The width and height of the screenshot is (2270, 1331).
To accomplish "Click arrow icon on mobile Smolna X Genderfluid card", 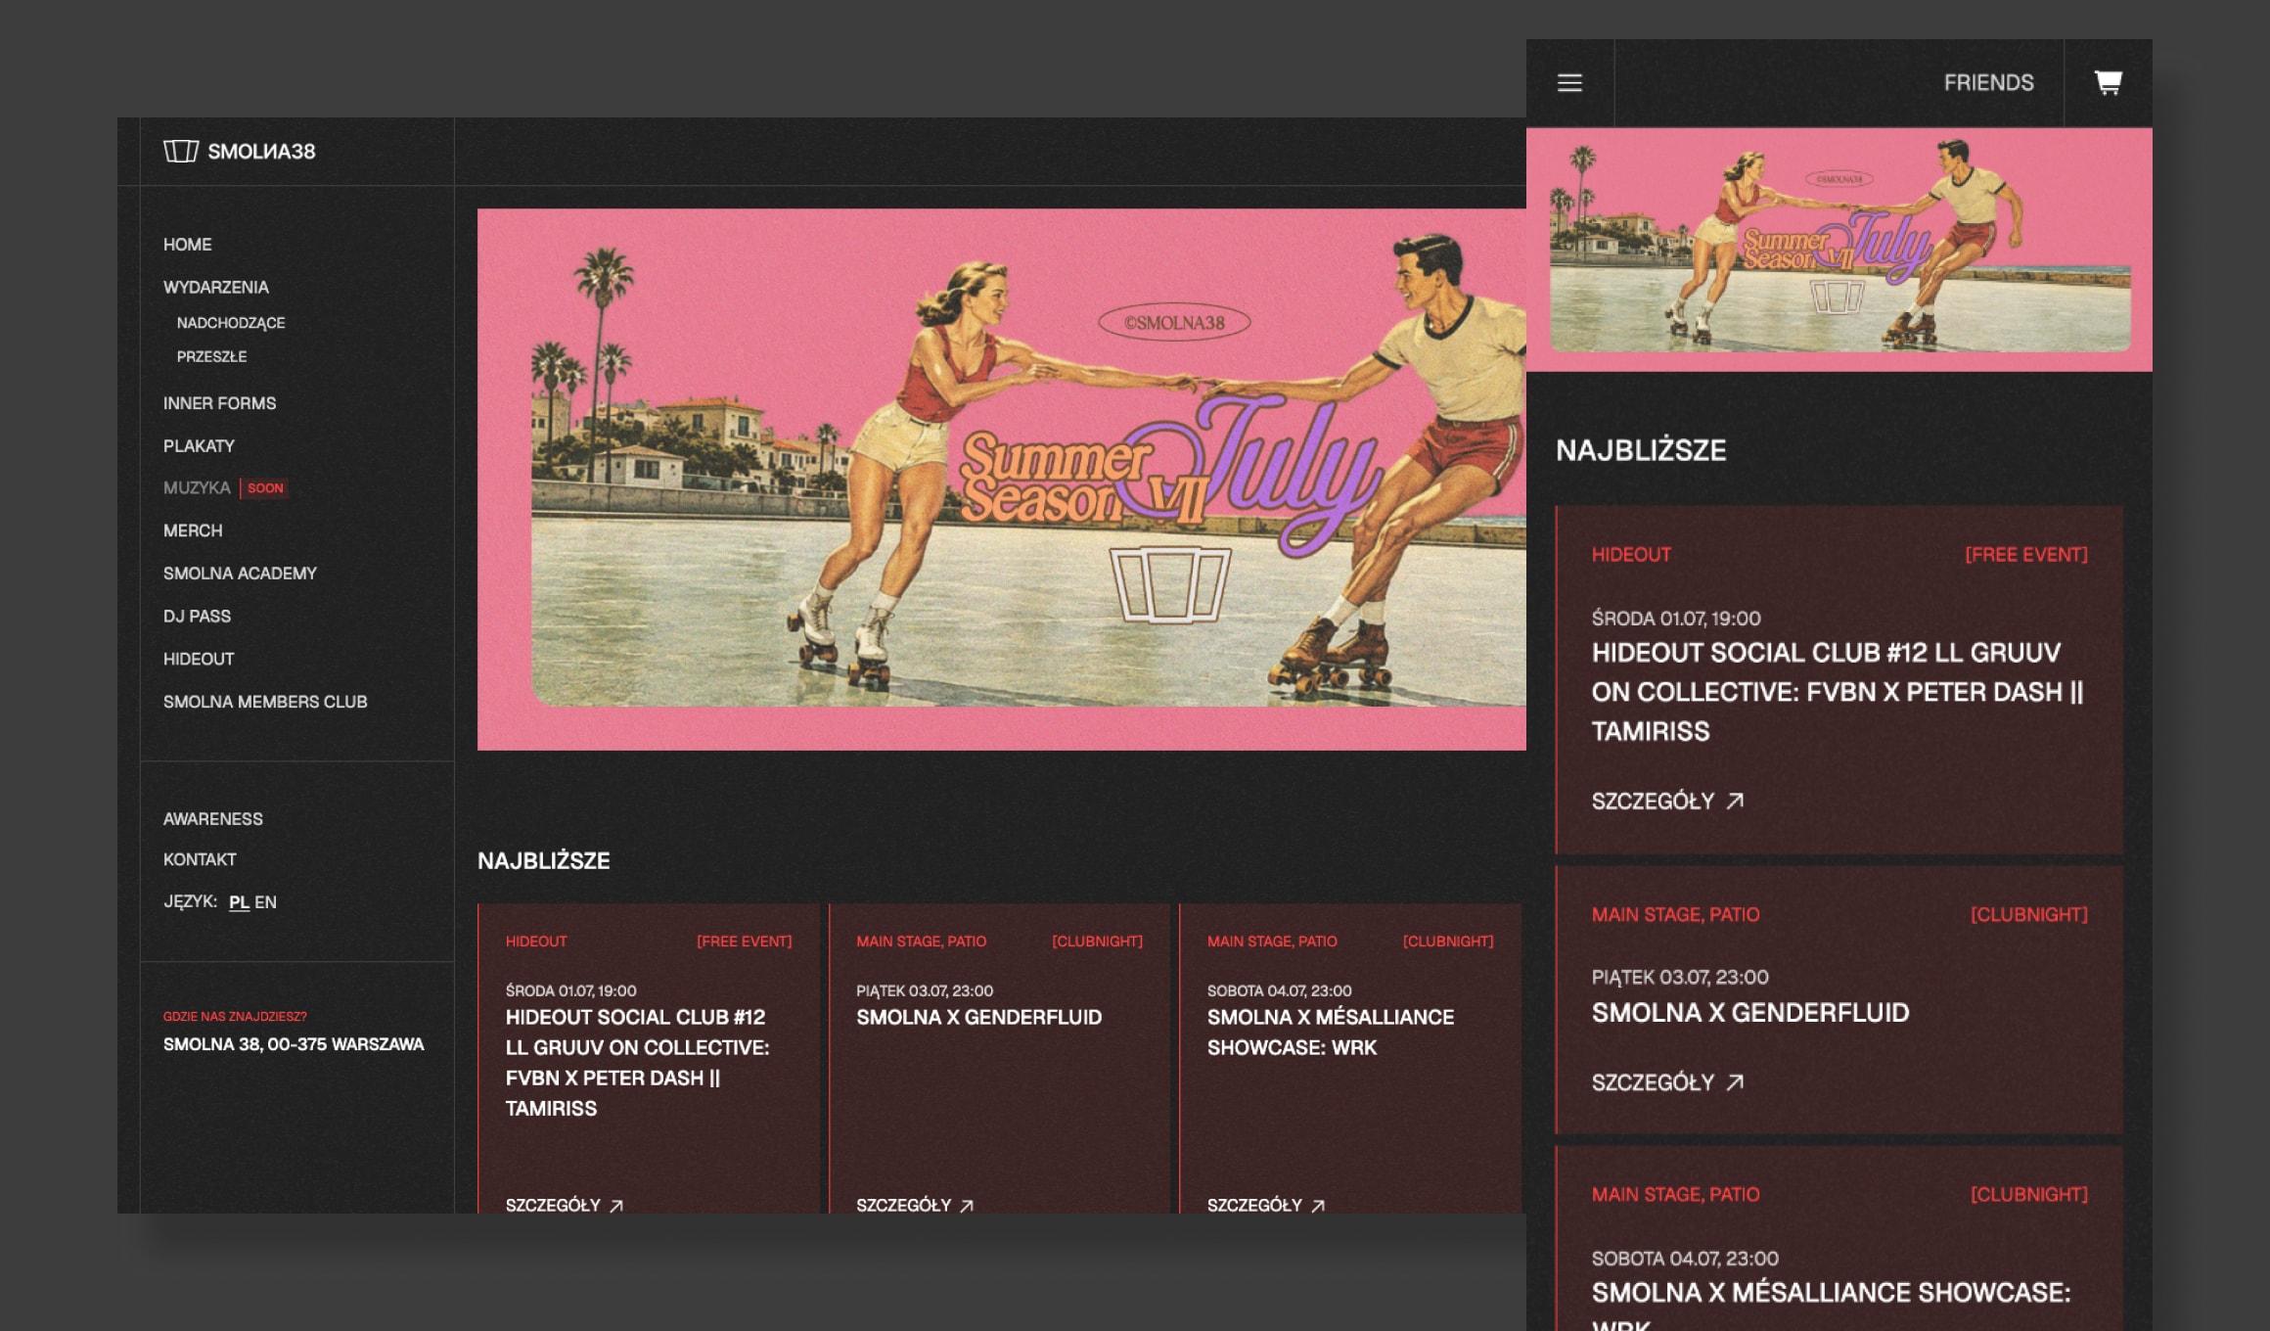I will [x=1735, y=1082].
